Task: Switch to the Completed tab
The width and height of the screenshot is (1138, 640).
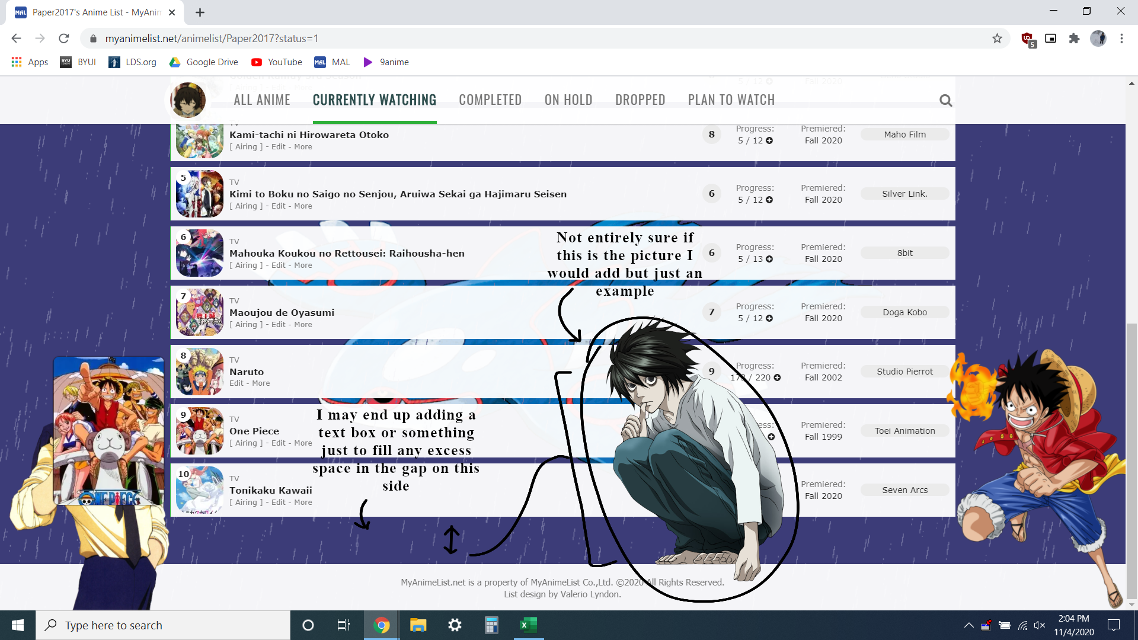Action: (490, 100)
